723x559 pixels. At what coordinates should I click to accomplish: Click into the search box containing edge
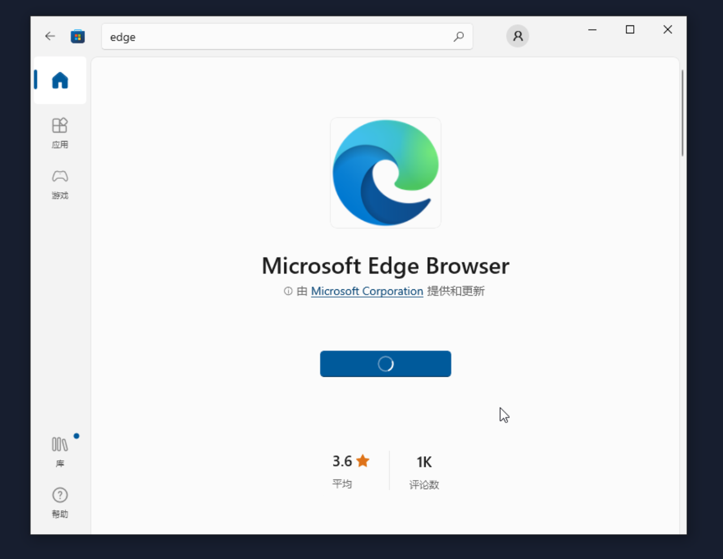point(287,37)
